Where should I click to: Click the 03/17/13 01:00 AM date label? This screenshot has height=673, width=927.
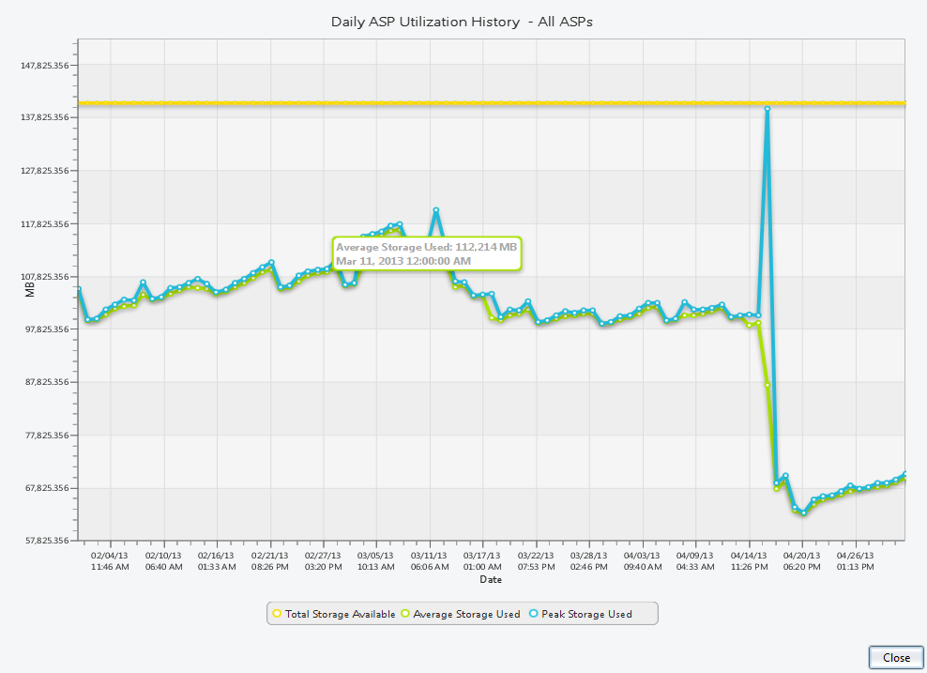pyautogui.click(x=482, y=561)
